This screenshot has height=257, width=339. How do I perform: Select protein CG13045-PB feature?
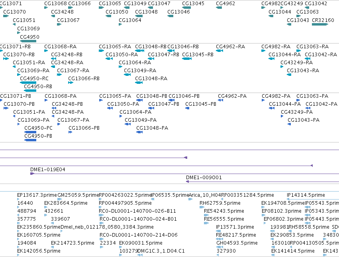(x=187, y=108)
